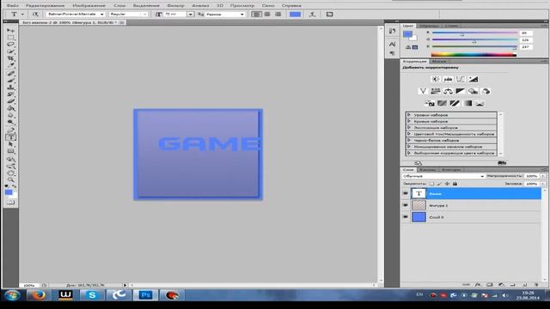Enable left text alignment
550x309 pixels.
pos(256,14)
